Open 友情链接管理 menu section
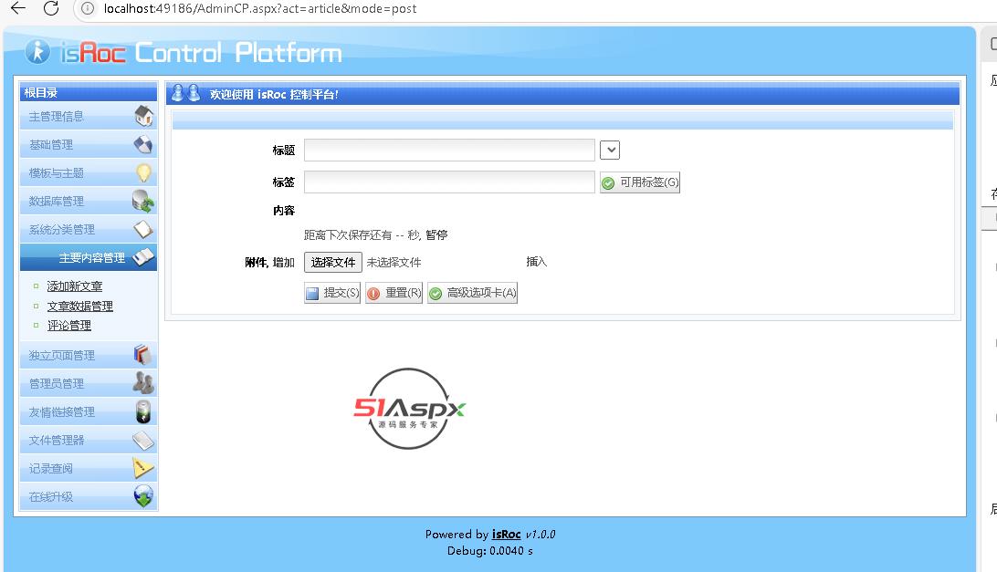The image size is (997, 572). click(x=89, y=411)
